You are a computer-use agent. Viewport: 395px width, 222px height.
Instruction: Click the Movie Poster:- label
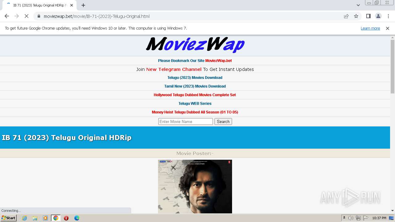[195, 153]
